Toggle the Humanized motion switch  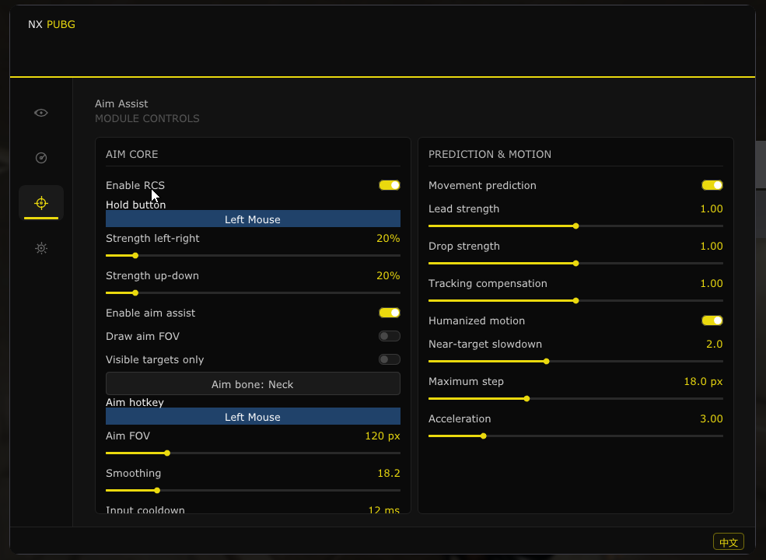click(712, 320)
